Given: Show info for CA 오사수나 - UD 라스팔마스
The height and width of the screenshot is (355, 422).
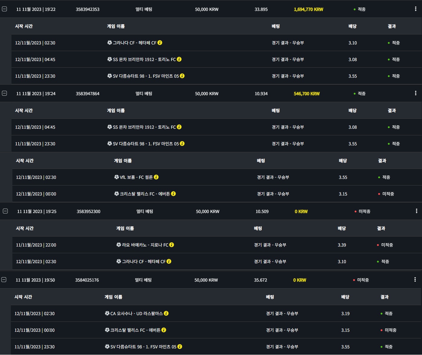Looking at the screenshot, I should click(x=166, y=313).
